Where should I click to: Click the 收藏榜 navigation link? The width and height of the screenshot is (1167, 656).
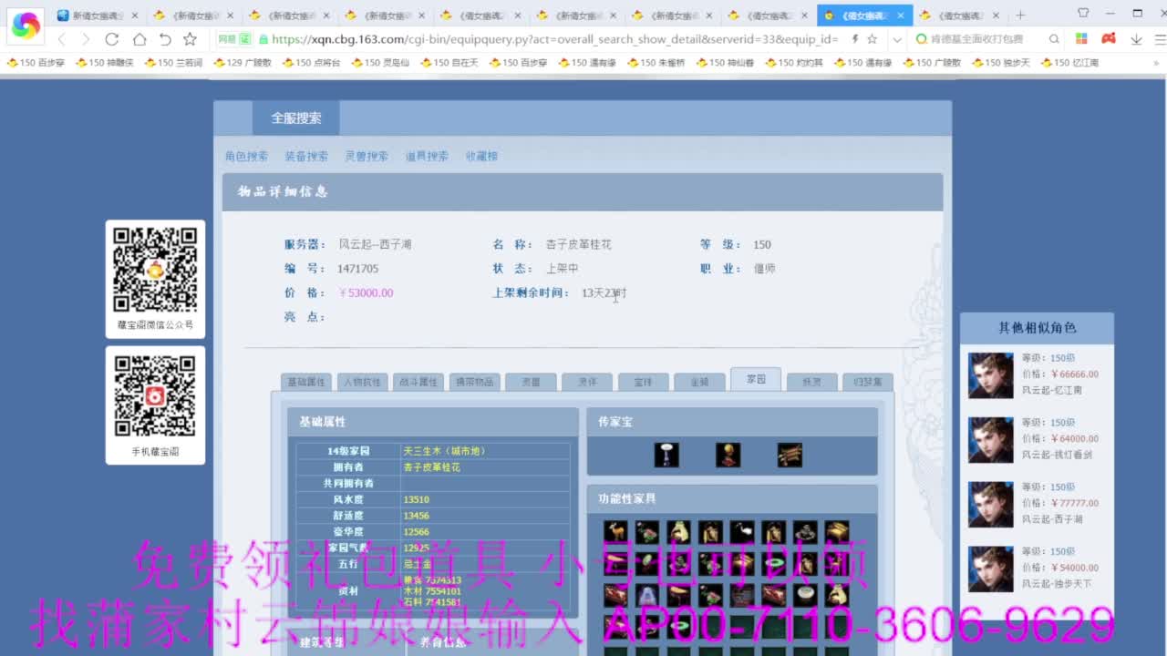(480, 156)
